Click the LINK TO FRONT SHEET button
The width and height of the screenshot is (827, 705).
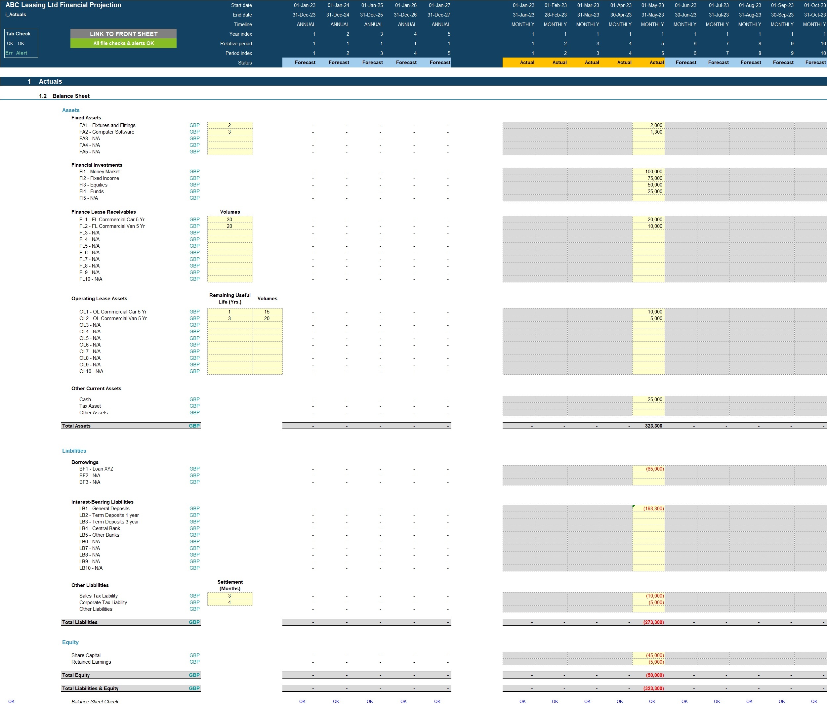(x=123, y=33)
